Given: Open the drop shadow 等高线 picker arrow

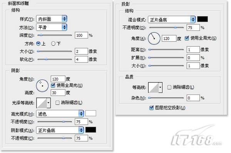Looking at the screenshot, I should pyautogui.click(x=161, y=87).
